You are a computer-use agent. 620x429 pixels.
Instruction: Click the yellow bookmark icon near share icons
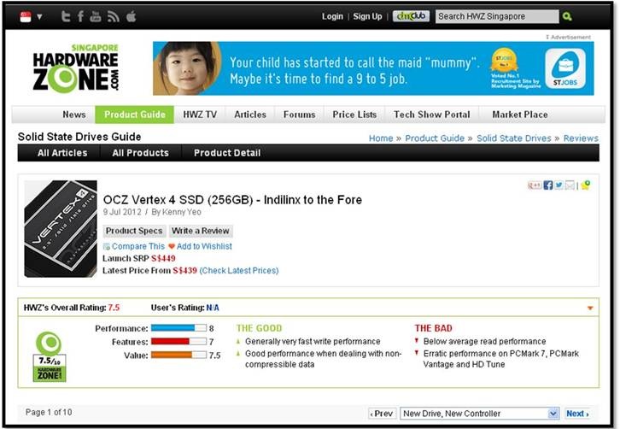coord(586,185)
